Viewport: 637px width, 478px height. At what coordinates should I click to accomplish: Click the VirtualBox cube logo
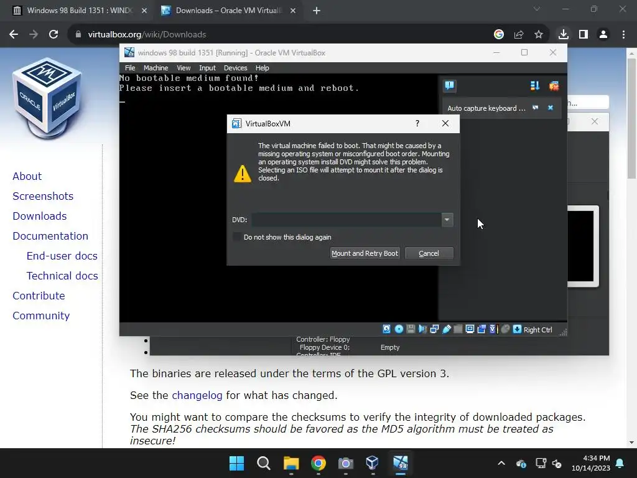point(47,98)
